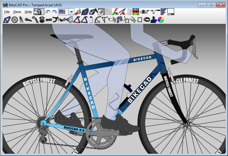Open the color wheel picker
Image resolution: width=228 pixels, height=156 pixels.
pos(161,20)
